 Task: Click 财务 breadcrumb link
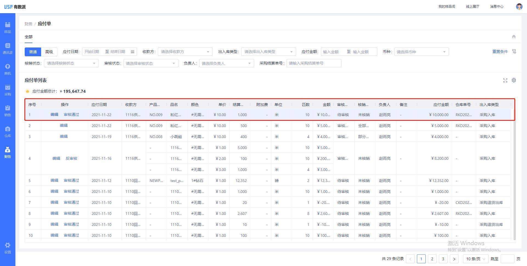tap(29, 24)
